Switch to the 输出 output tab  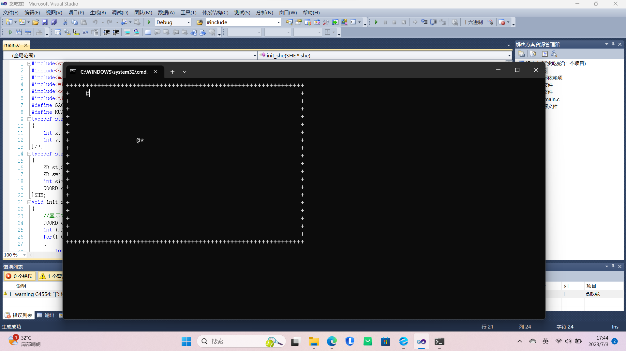click(x=46, y=315)
